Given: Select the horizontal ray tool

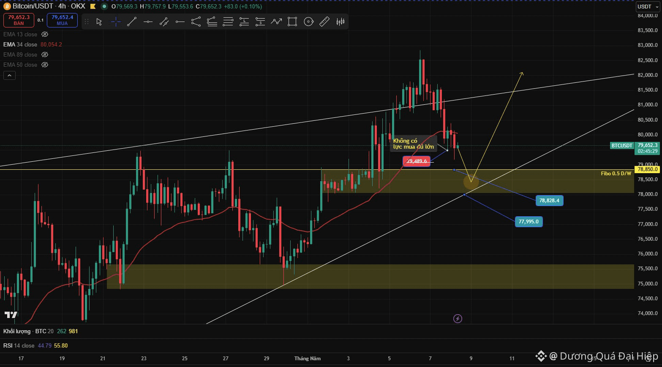Looking at the screenshot, I should [180, 22].
